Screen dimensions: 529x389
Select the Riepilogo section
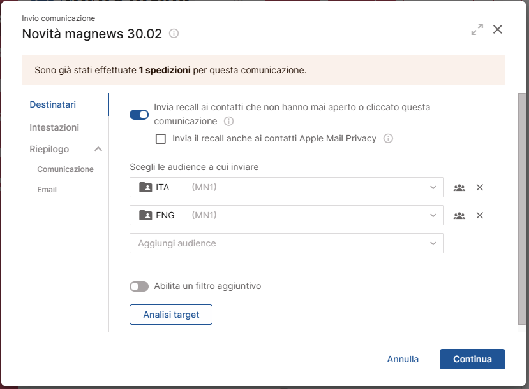coord(49,149)
